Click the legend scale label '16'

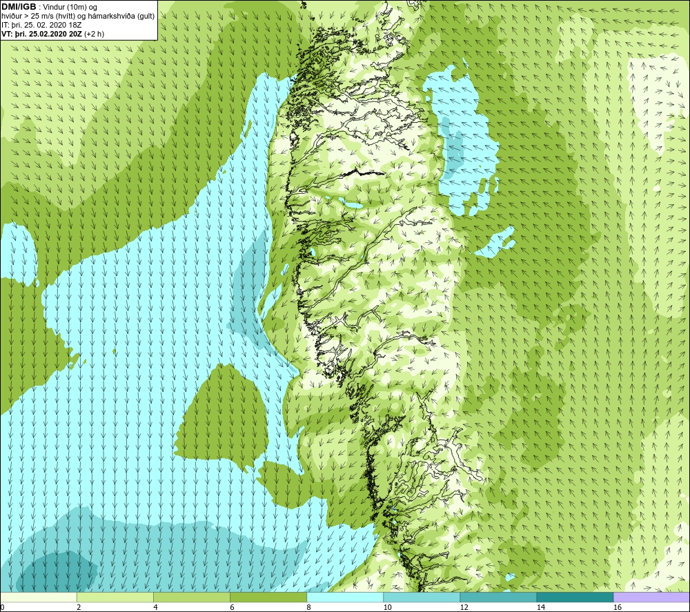(618, 607)
